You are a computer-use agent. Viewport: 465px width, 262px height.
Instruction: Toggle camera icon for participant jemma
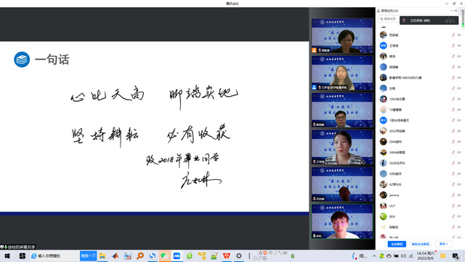tap(459, 195)
